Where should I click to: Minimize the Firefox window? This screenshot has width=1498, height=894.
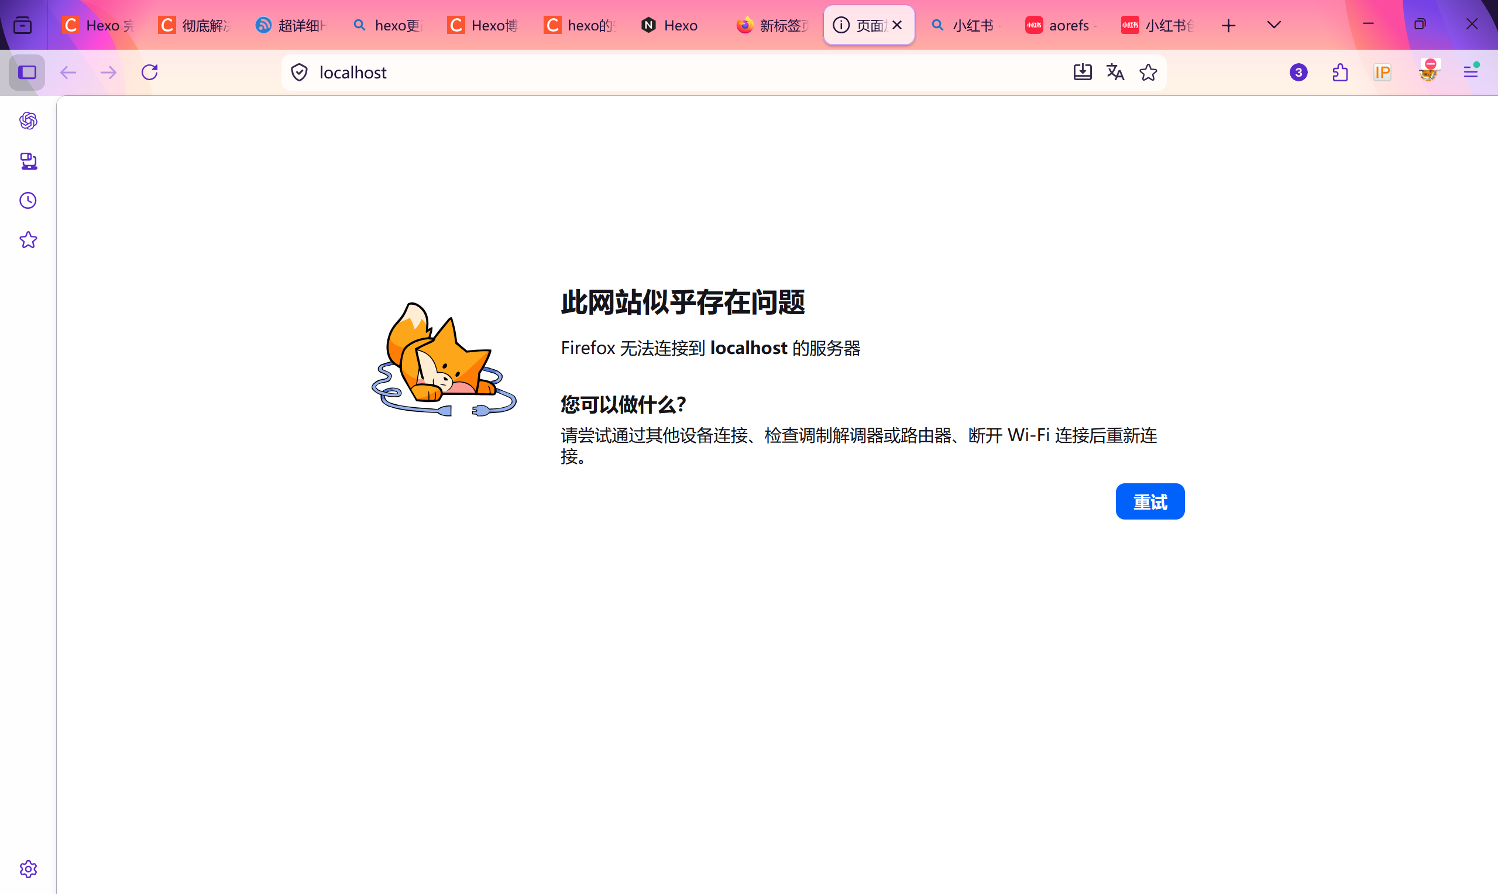[x=1368, y=24]
